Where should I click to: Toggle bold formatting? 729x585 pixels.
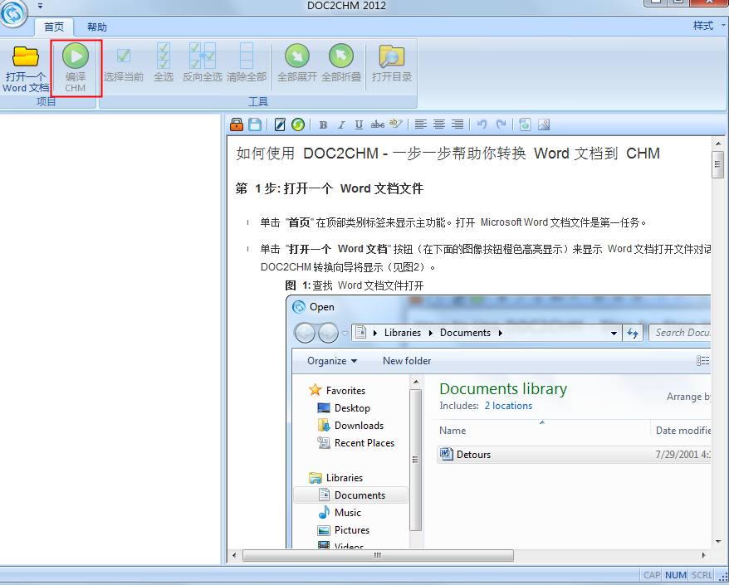point(323,124)
